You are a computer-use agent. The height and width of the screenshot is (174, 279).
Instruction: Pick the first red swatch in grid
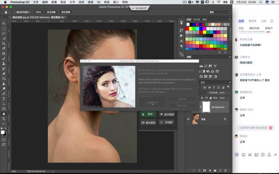click(187, 29)
